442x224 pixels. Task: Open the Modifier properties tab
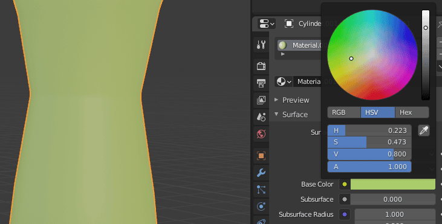click(261, 173)
